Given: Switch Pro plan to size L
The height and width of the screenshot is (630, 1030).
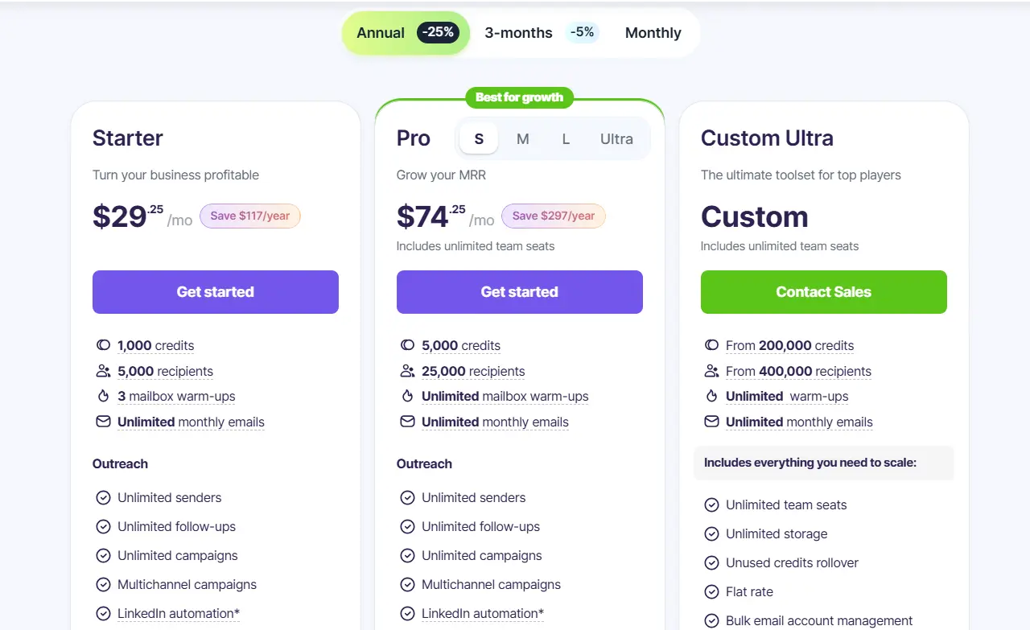Looking at the screenshot, I should coord(566,138).
